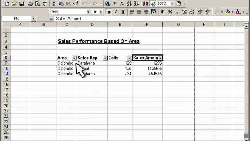Screen dimensions: 250x141
Task: Decrease cell indent
Action: (200, 12)
